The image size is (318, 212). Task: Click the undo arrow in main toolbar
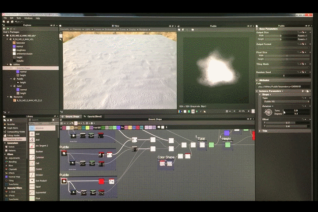16,22
